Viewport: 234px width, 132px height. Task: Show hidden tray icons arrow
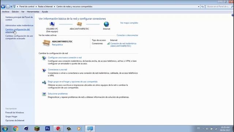tap(203, 129)
